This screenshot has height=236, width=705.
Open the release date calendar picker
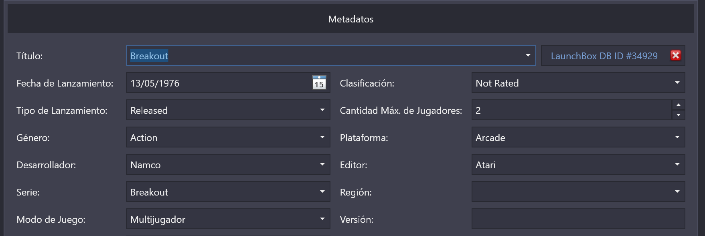[x=319, y=83]
